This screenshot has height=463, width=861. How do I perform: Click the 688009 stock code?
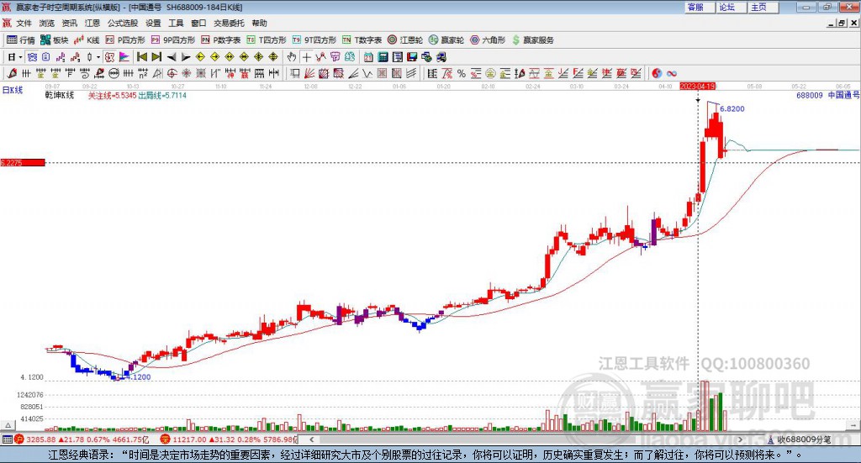(810, 96)
